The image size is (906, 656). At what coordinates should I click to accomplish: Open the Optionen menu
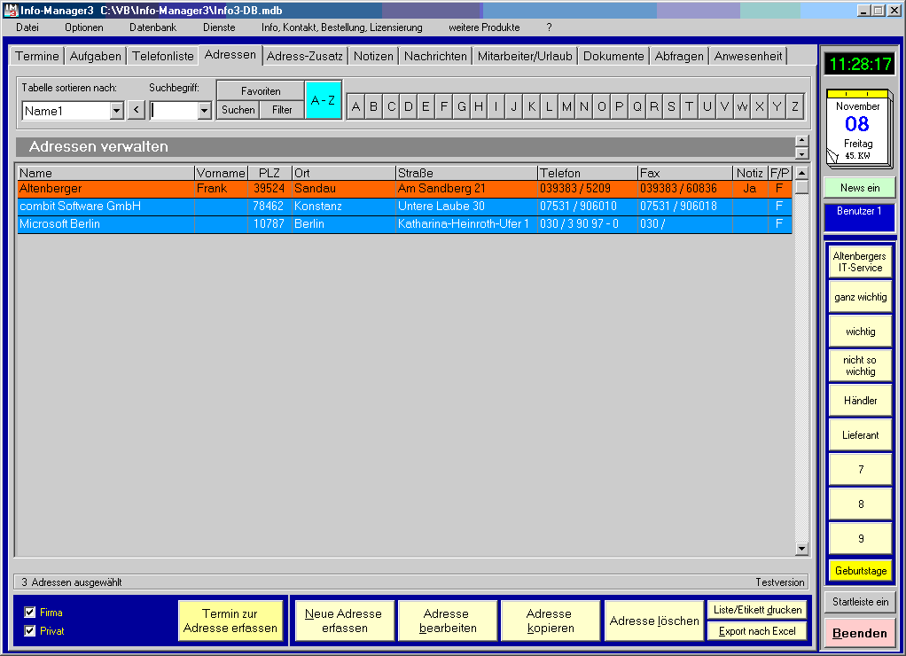pyautogui.click(x=84, y=27)
